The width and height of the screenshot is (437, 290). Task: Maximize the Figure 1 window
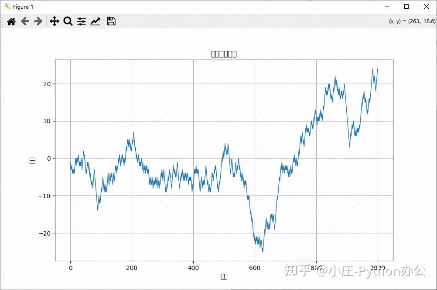[406, 7]
